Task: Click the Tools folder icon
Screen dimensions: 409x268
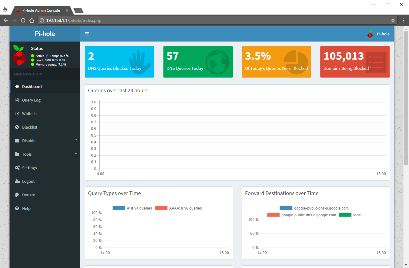Action: coord(17,154)
